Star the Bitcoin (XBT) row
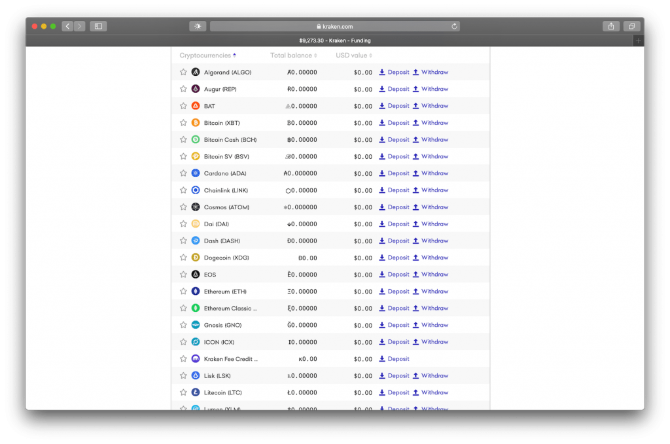This screenshot has height=444, width=670. pyautogui.click(x=183, y=122)
